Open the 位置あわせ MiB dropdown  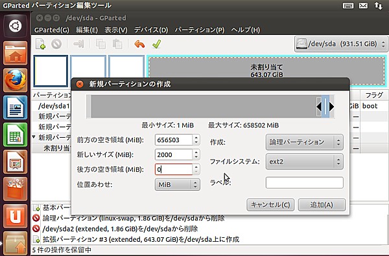178,184
